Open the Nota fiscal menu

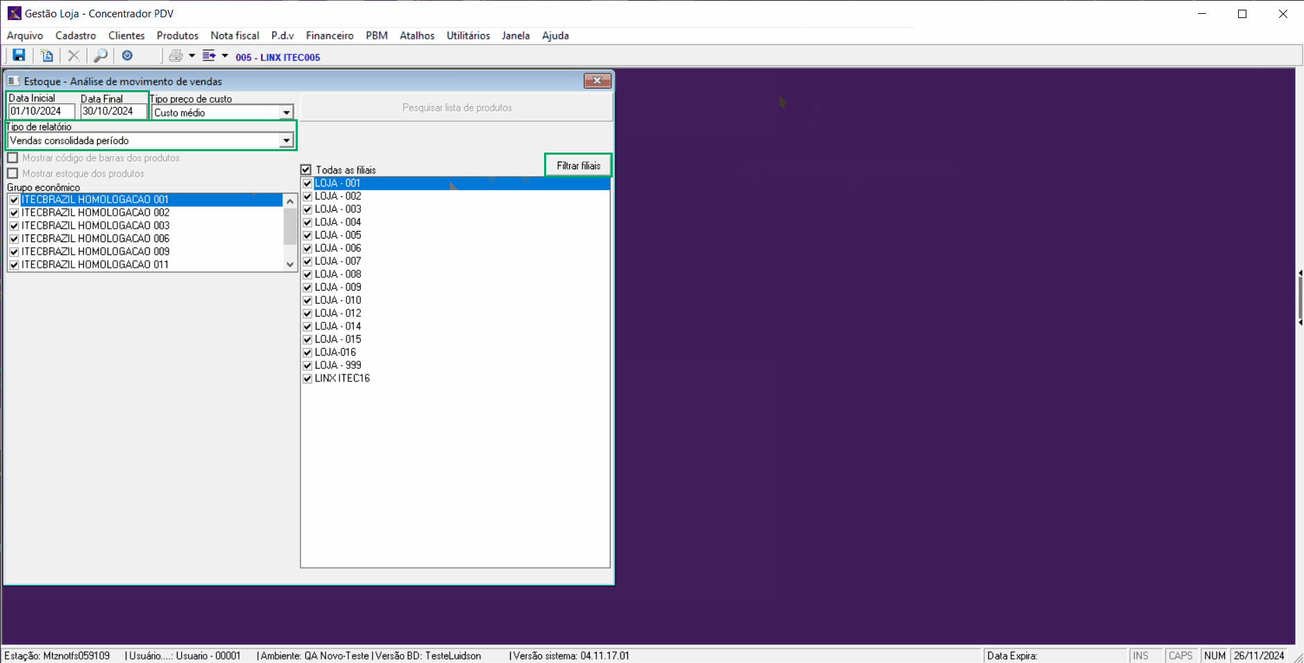coord(235,35)
